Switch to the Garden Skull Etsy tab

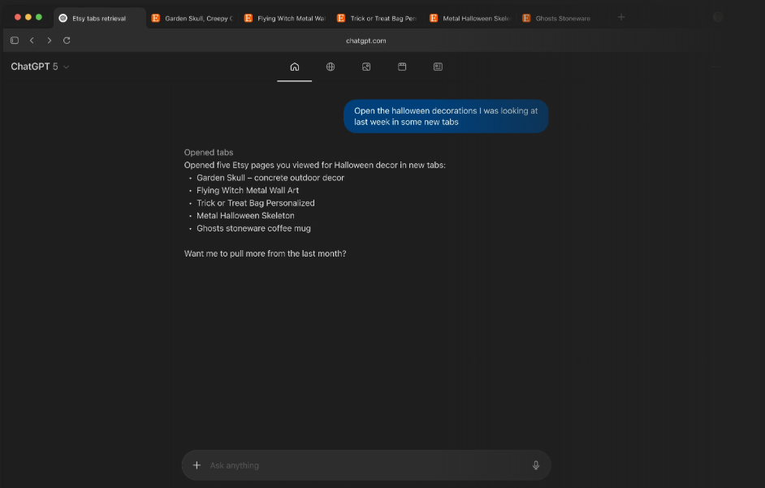pyautogui.click(x=192, y=18)
